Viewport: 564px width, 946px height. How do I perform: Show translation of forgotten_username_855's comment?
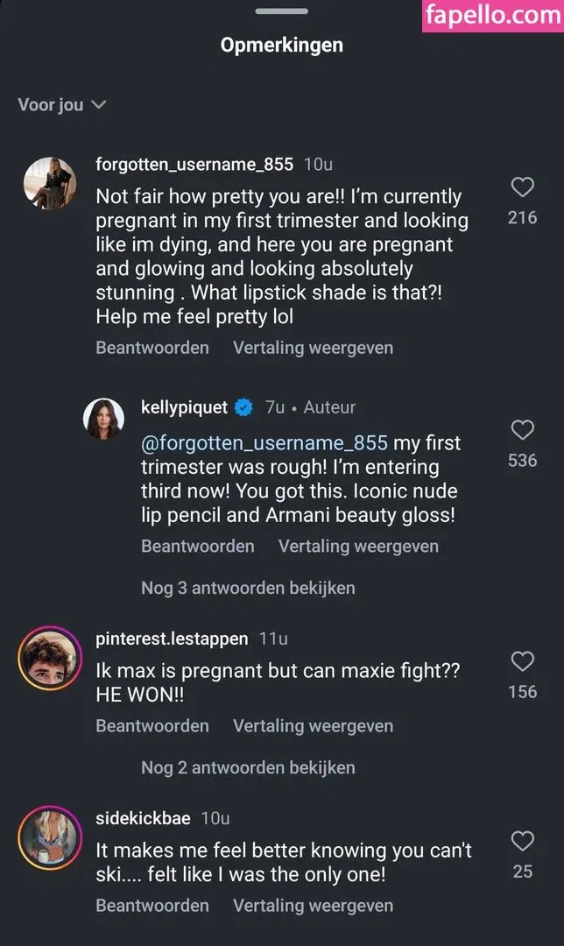[x=313, y=348]
